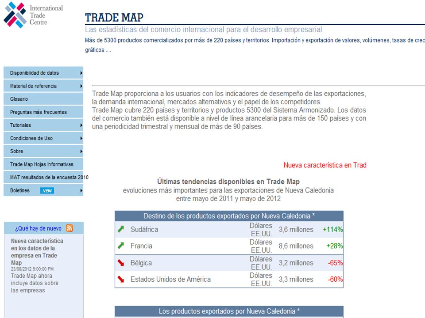Click the ¿Qué hay de nuevo link
The image size is (425, 318).
(x=38, y=228)
